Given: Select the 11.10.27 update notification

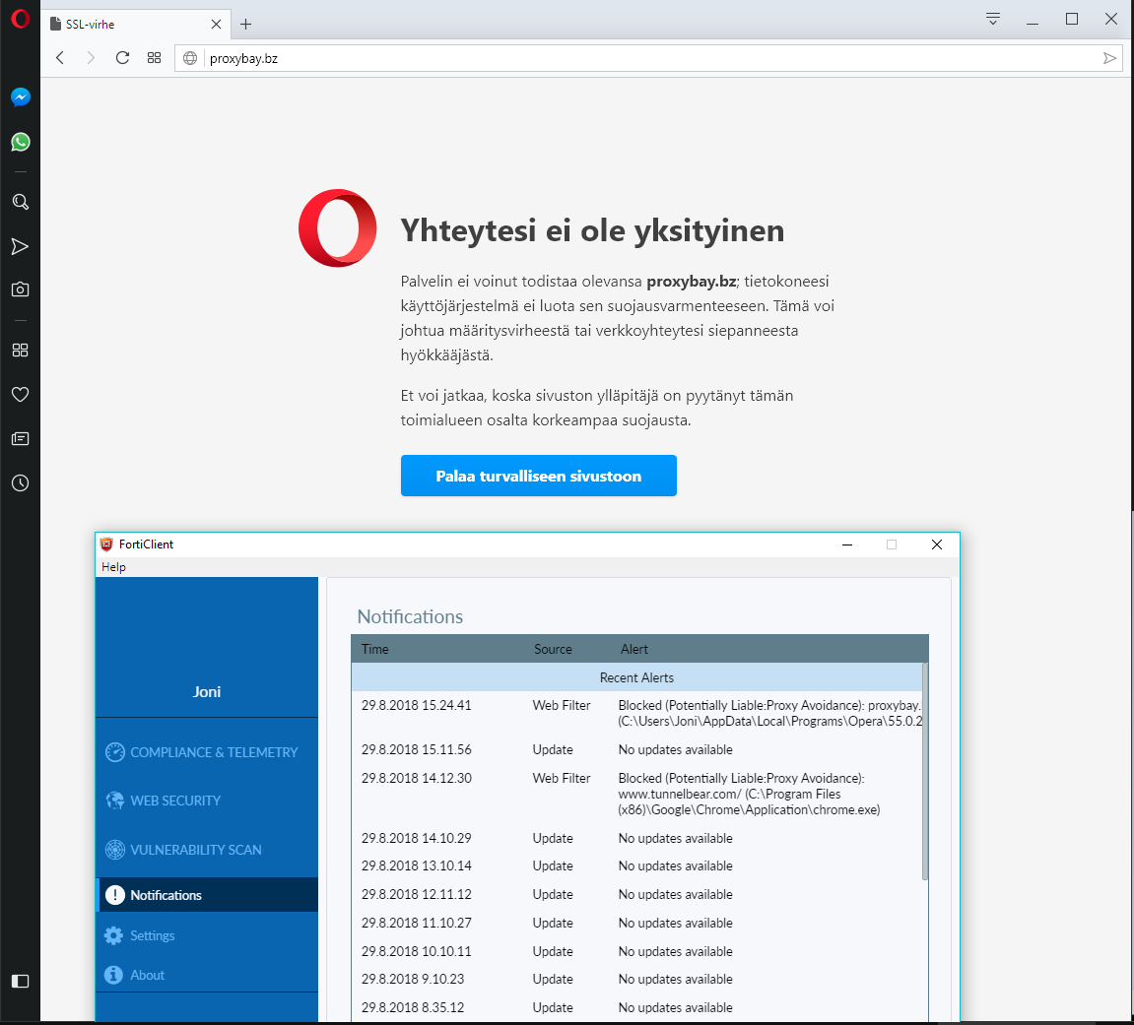Looking at the screenshot, I should (637, 923).
